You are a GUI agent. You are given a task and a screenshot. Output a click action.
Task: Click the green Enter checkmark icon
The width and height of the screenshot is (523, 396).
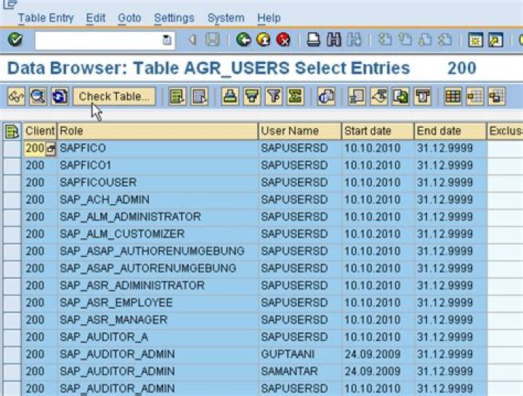[15, 40]
